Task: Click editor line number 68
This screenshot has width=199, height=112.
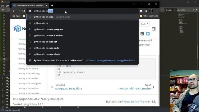Action: pyautogui.click(x=4, y=59)
